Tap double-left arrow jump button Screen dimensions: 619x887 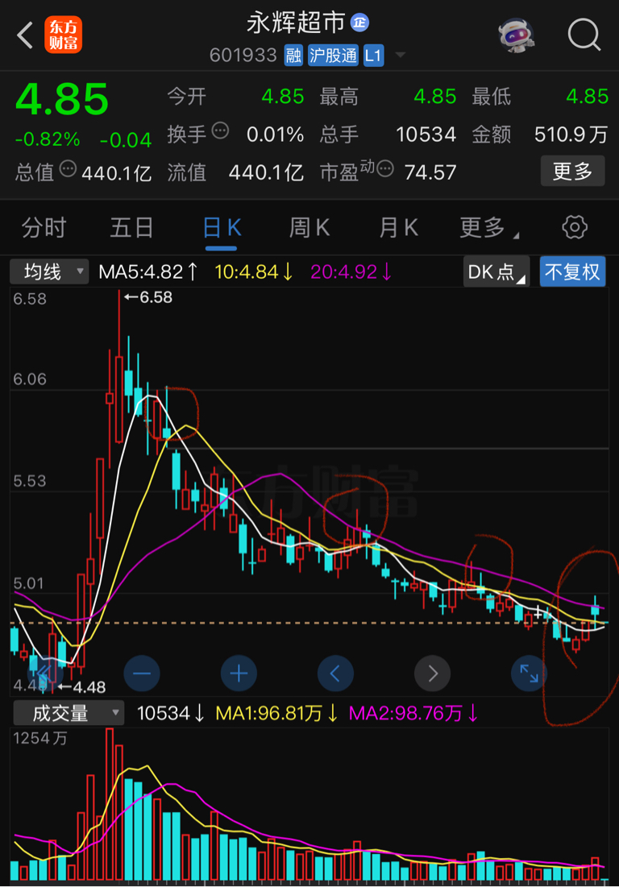tap(44, 674)
